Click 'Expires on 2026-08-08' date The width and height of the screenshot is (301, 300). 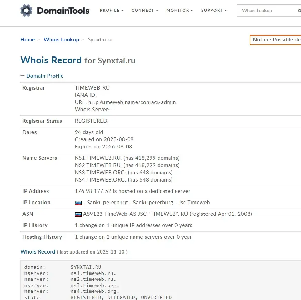[103, 147]
